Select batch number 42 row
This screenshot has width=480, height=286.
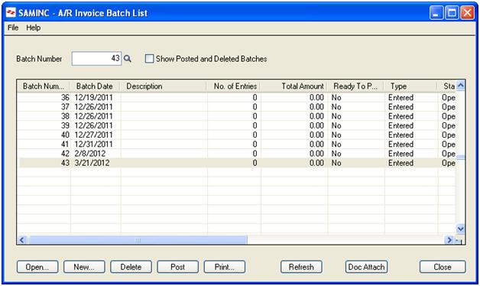(237, 154)
